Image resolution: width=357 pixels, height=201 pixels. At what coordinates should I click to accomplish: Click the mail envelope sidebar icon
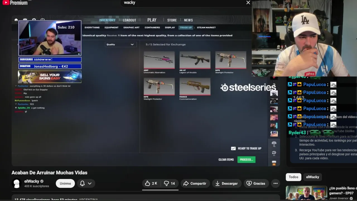(274, 162)
